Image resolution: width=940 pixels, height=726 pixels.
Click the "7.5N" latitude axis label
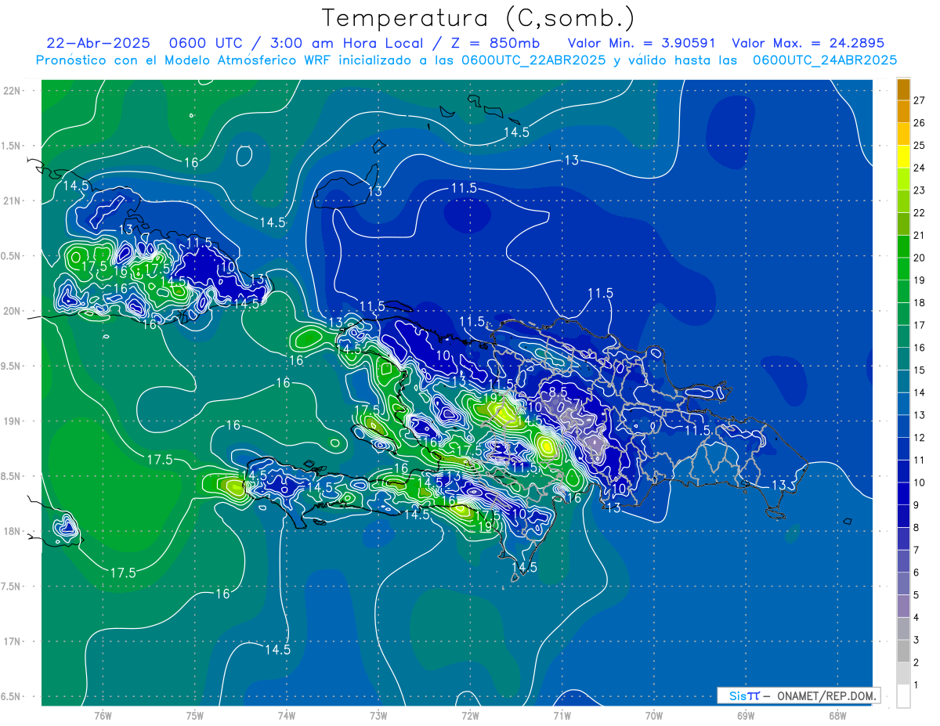click(12, 587)
